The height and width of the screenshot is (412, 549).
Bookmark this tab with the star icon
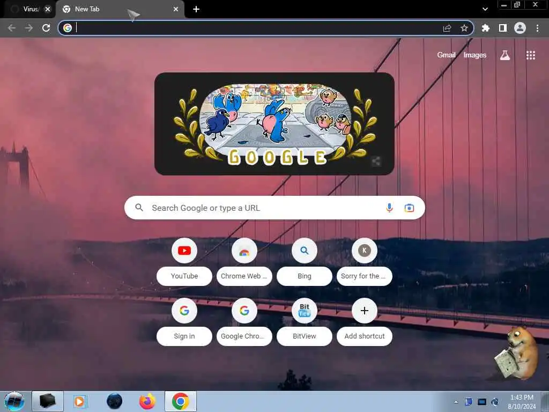point(464,28)
